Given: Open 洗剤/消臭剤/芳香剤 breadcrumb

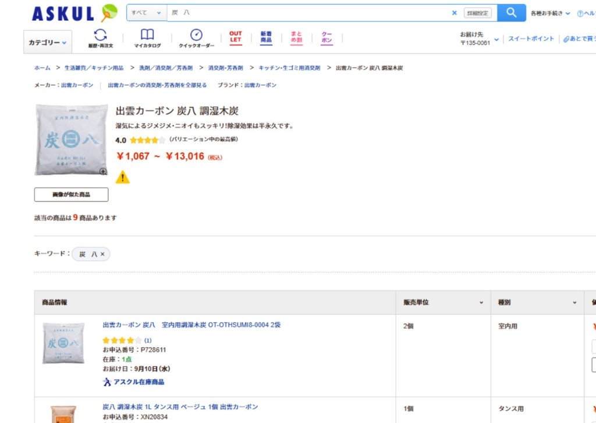Looking at the screenshot, I should tap(166, 68).
